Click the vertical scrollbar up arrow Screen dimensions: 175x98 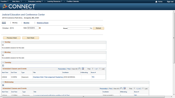174,11
